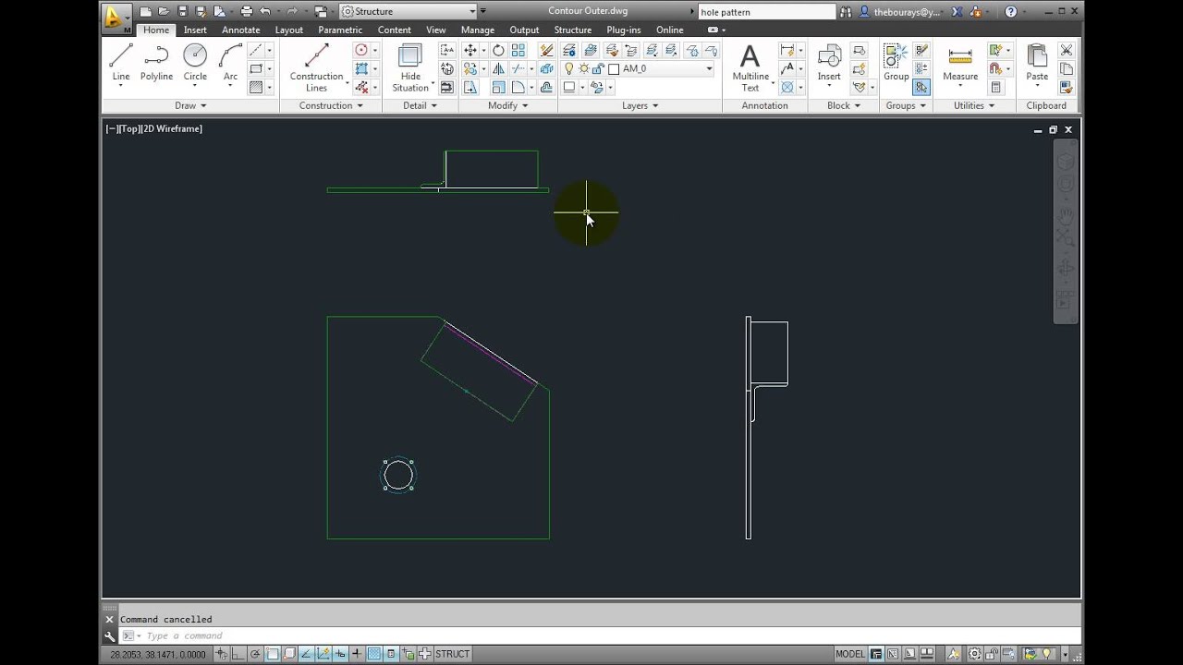Viewport: 1183px width, 665px height.
Task: Click the Rectangle draw icon
Action: (256, 69)
